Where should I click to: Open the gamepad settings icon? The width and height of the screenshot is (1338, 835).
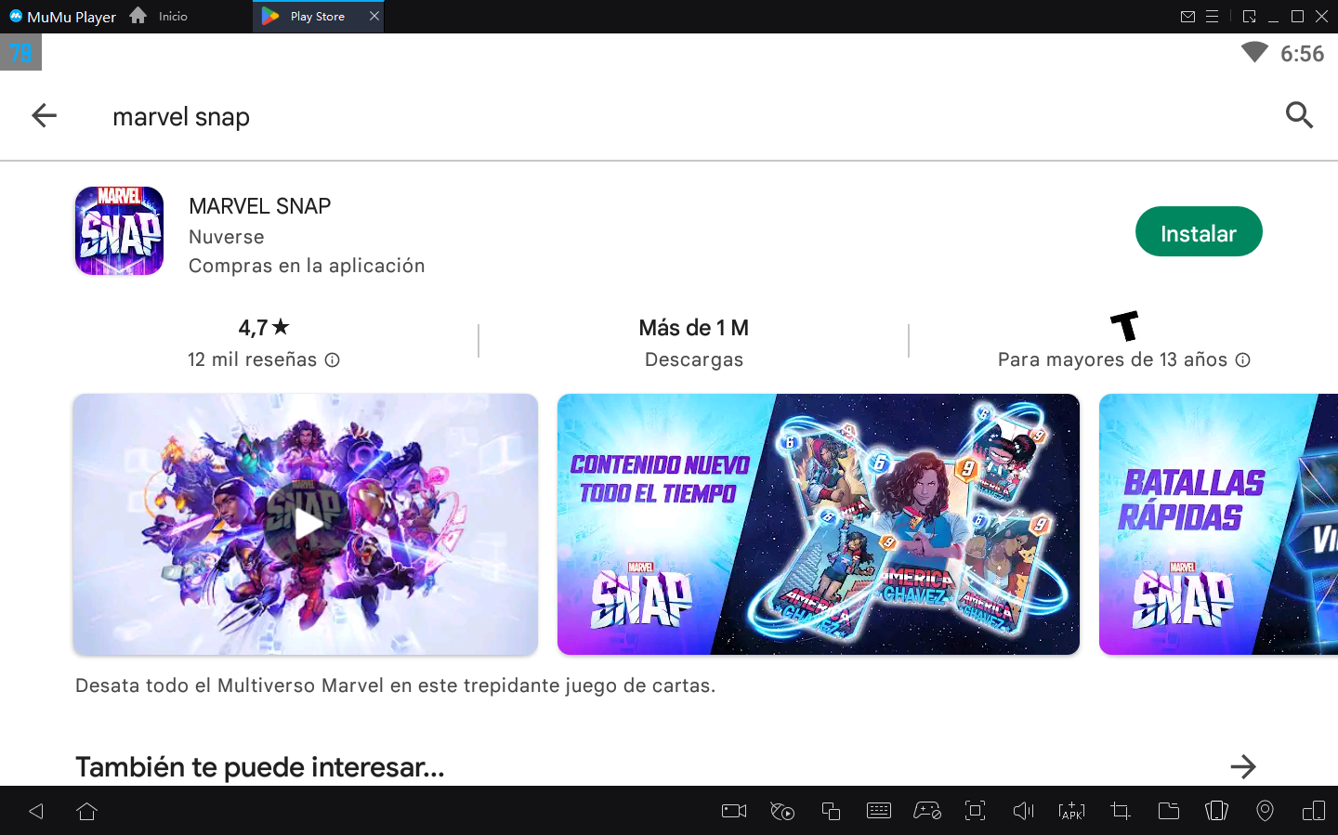coord(927,812)
